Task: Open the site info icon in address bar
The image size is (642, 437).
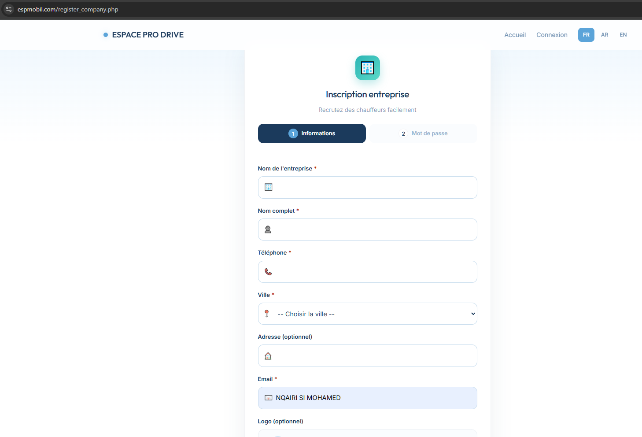Action: tap(9, 9)
